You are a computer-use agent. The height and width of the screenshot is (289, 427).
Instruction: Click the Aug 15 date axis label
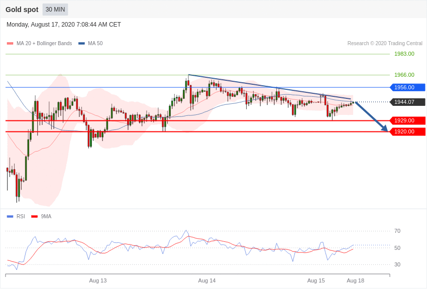point(316,281)
